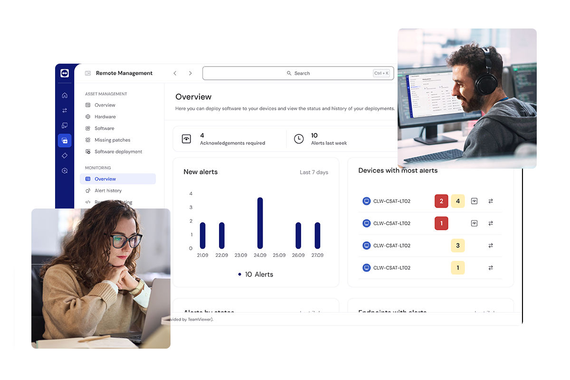Open the Devices icon in the navy sidebar

65,125
